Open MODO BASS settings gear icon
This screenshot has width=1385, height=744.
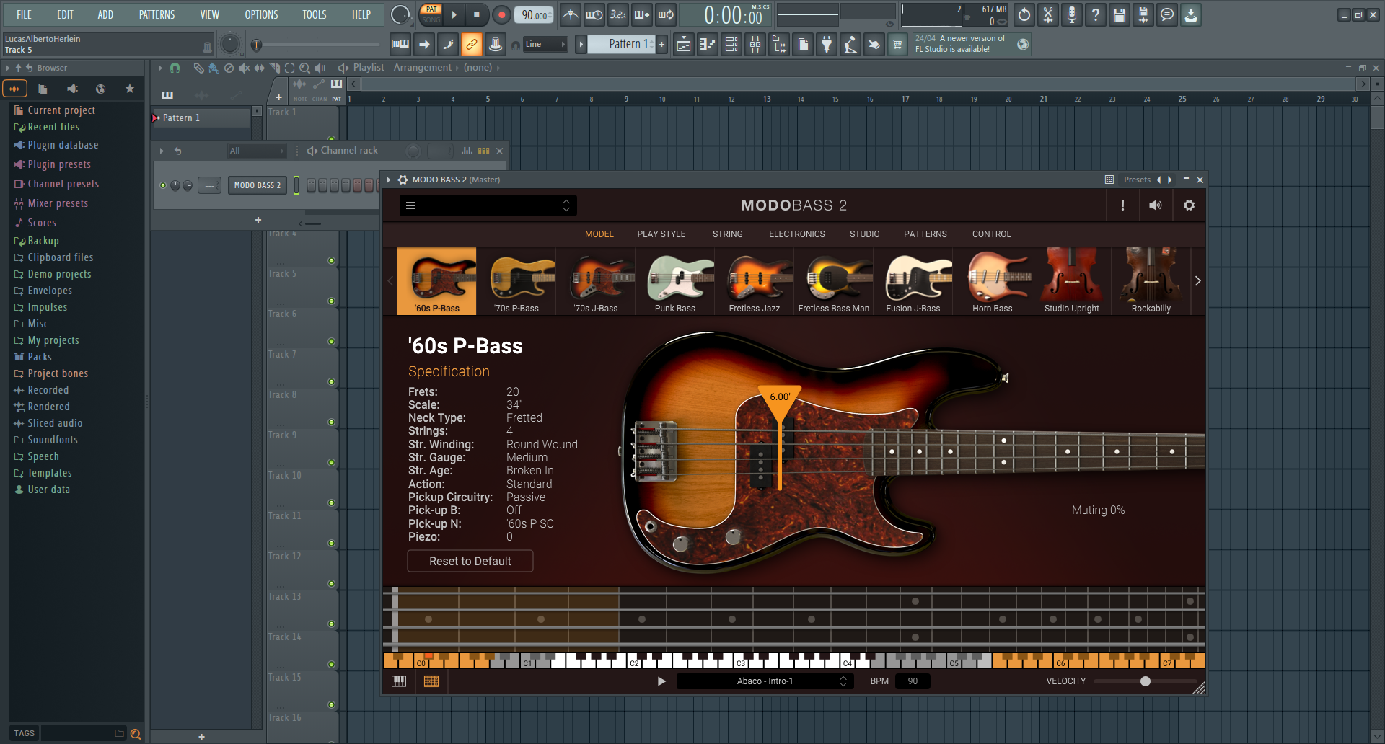click(1189, 205)
